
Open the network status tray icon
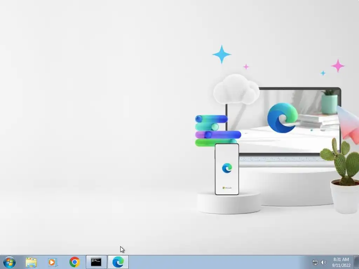[315, 262]
